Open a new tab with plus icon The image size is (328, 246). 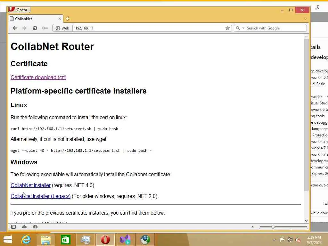coord(68,19)
